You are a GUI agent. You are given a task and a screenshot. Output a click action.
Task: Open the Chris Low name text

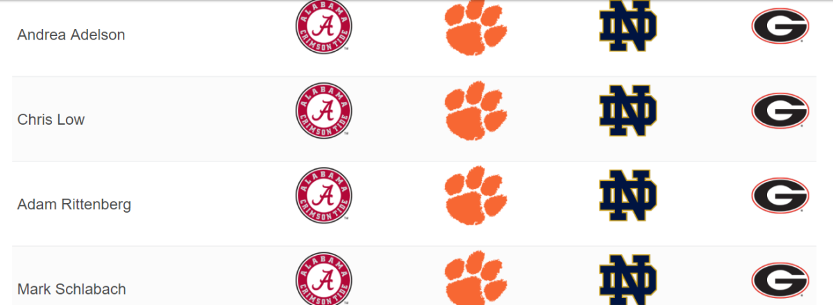[51, 119]
